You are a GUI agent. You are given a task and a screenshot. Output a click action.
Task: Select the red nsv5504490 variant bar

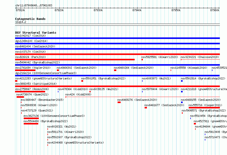point(31,124)
